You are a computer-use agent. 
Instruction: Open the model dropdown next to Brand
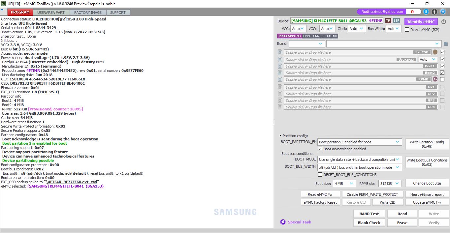[384, 44]
